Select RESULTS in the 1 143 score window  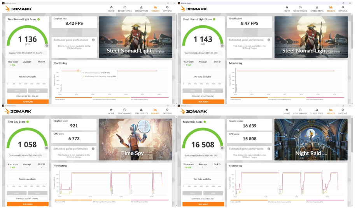click(331, 9)
